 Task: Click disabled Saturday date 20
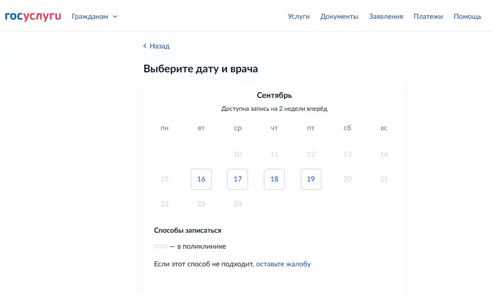347,179
